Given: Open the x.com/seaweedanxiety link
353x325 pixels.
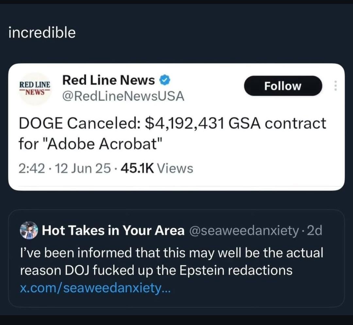Looking at the screenshot, I should click(x=95, y=288).
